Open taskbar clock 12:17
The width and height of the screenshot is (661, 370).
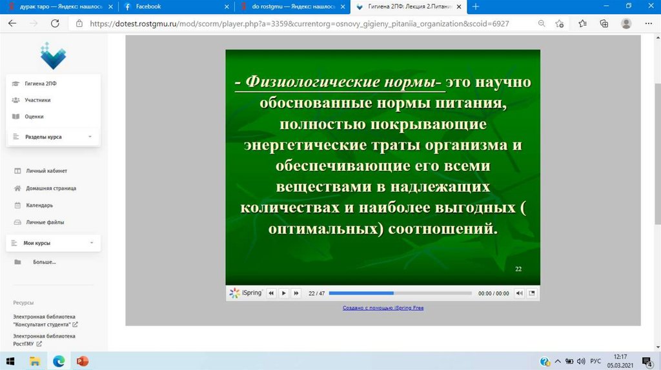(x=620, y=361)
